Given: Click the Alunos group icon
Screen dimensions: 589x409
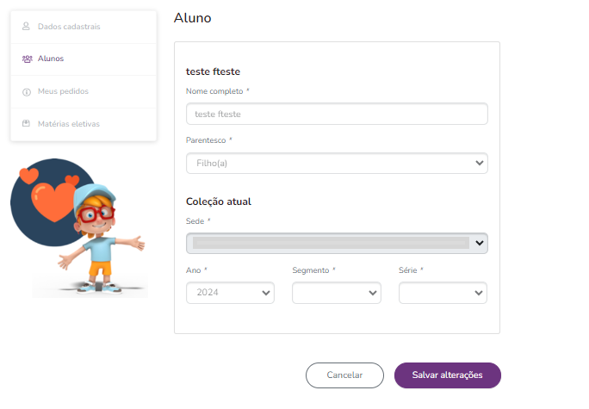Looking at the screenshot, I should coord(27,59).
